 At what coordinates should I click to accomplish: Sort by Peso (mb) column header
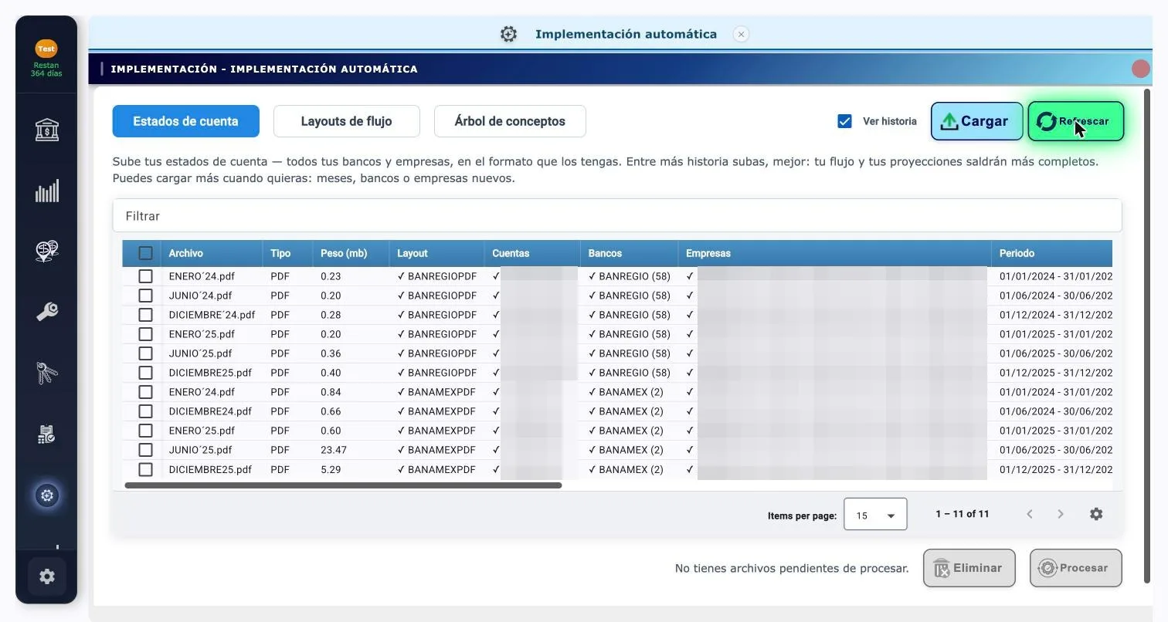[x=344, y=253]
